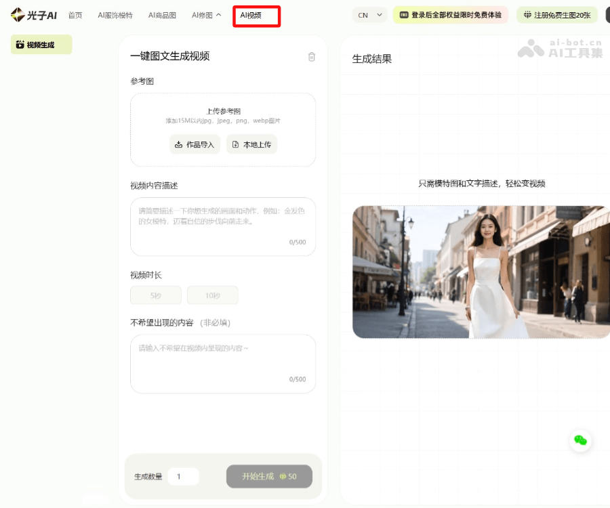This screenshot has width=610, height=508.
Task: Click the 光子AI logo
Action: 33,15
